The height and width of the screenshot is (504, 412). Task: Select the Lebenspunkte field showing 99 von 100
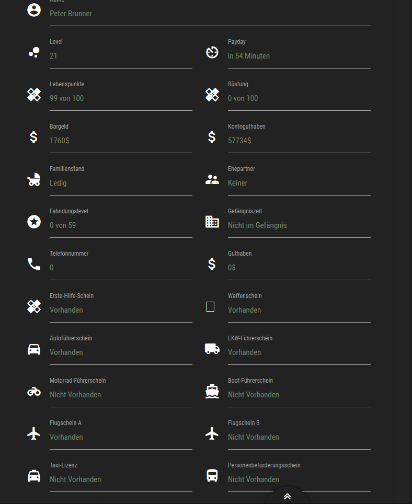(120, 98)
